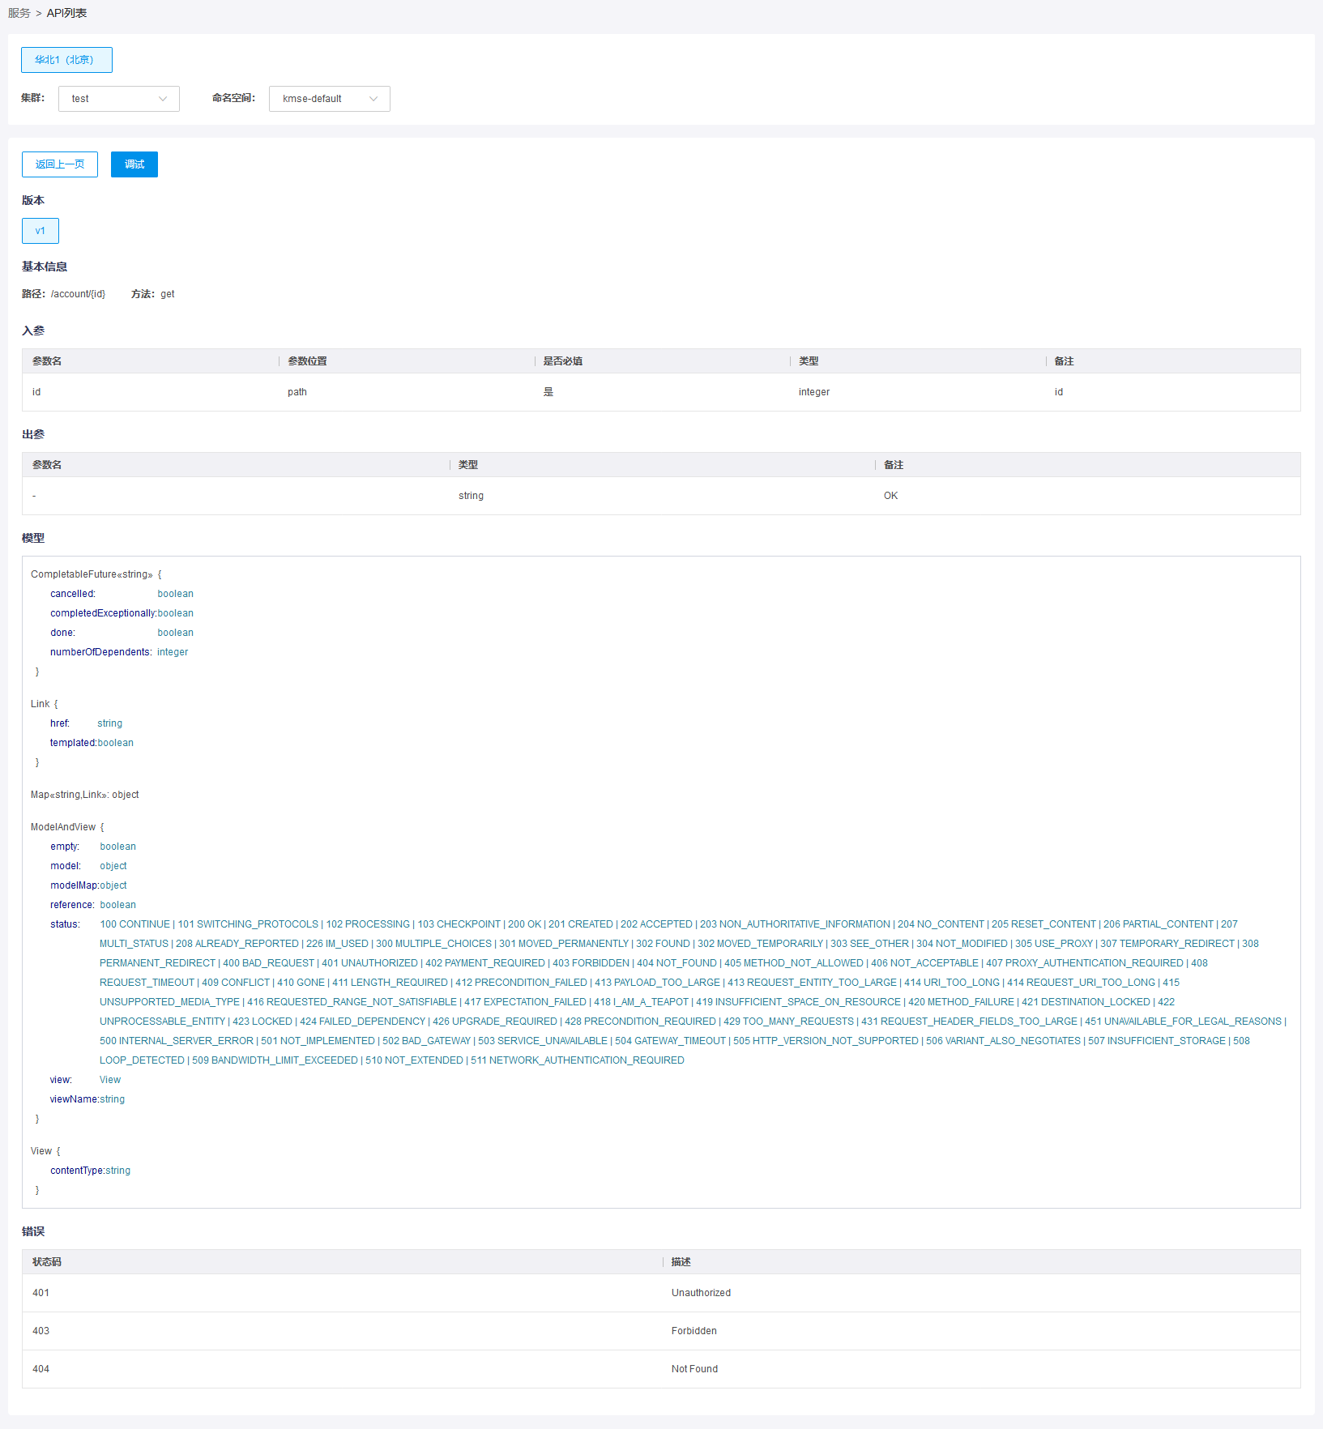The height and width of the screenshot is (1429, 1323).
Task: Click the API列表 breadcrumb item
Action: [66, 13]
